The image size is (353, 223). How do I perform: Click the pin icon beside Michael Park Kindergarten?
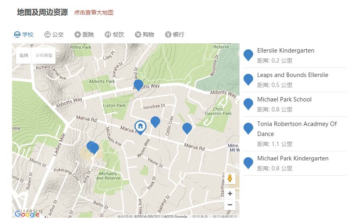(248, 163)
